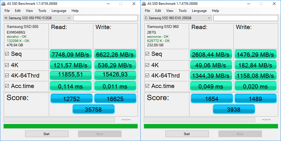Click the 3938 total score
Screen dimensions: 281x141
click(234, 109)
